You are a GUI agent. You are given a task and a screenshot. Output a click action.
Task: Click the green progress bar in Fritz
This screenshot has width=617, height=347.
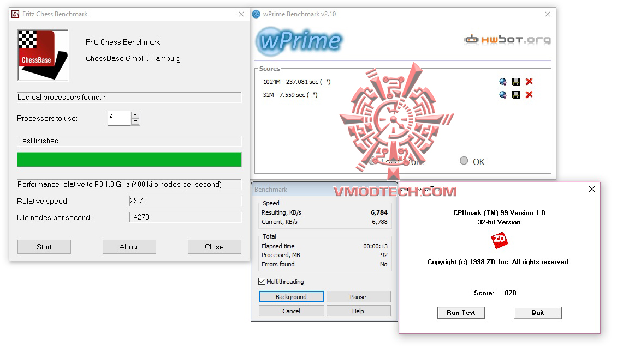[129, 160]
